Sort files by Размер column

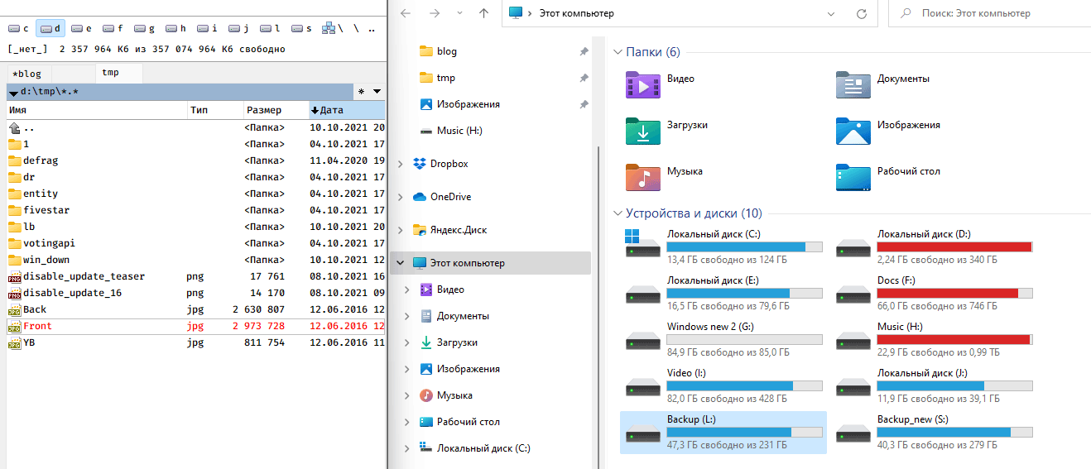coord(264,110)
